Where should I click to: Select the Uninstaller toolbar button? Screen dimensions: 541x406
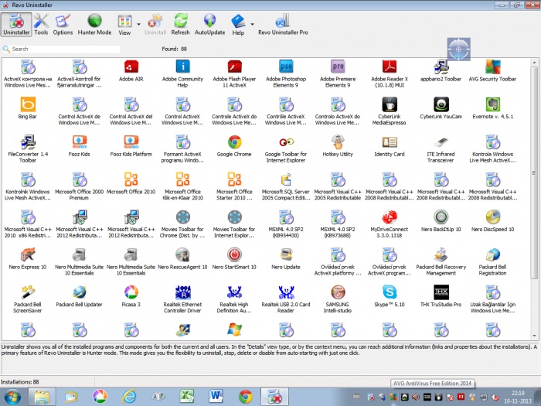pos(16,25)
